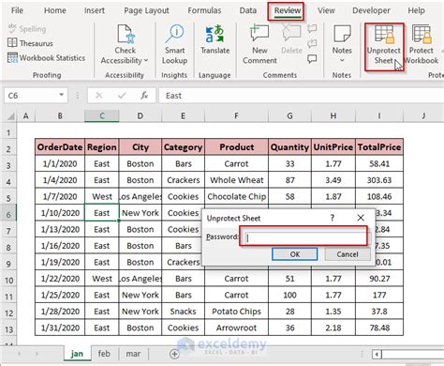Click the Show Comments icon
The image size is (444, 366).
(312, 58)
